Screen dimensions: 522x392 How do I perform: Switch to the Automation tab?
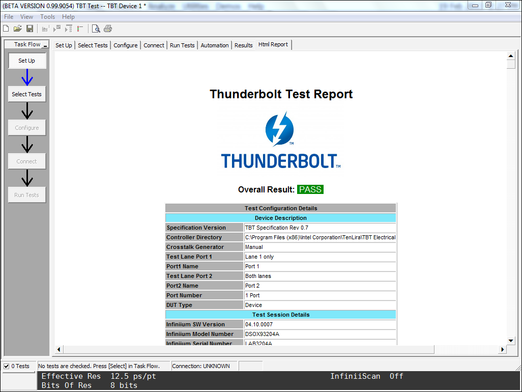click(x=215, y=45)
